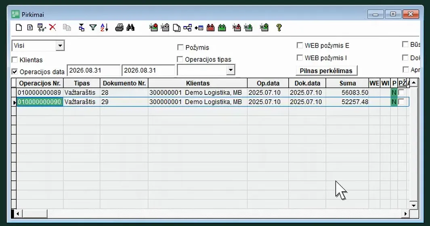The width and height of the screenshot is (430, 226).
Task: Delete record with red X icon
Action: [52, 27]
